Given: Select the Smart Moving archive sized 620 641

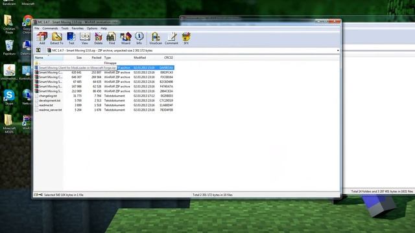Looking at the screenshot, I should click(104, 72).
